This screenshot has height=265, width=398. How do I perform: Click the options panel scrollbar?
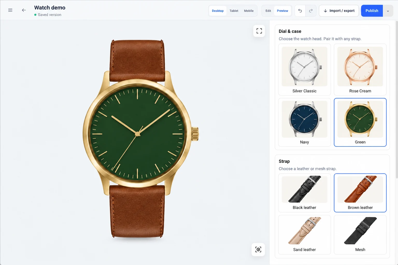pyautogui.click(x=397, y=100)
